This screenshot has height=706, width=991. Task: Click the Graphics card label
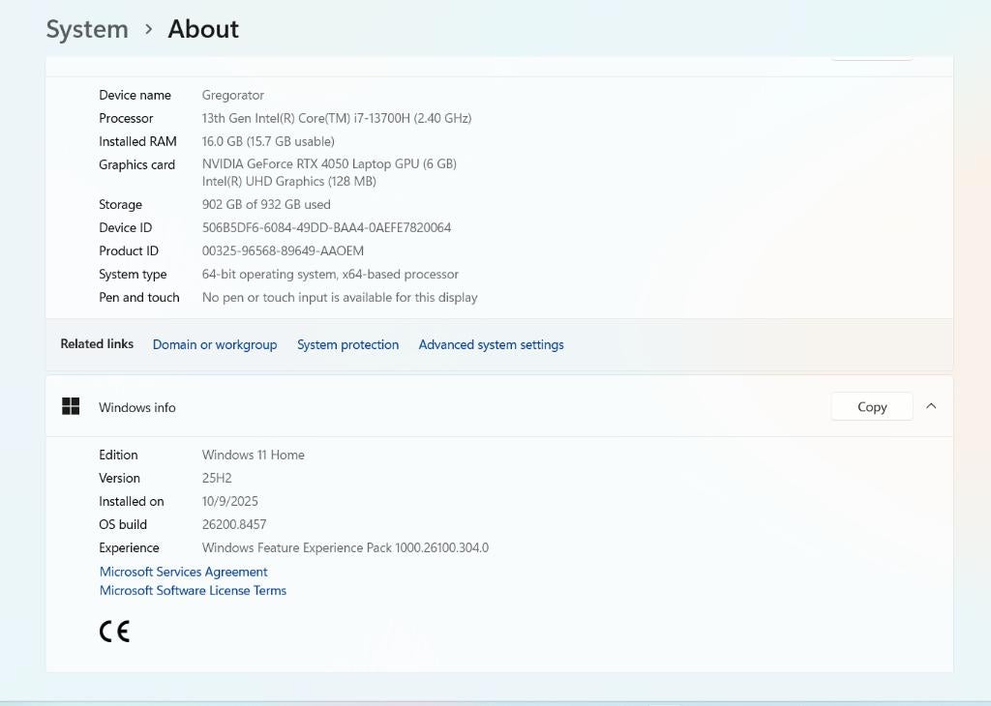point(136,164)
